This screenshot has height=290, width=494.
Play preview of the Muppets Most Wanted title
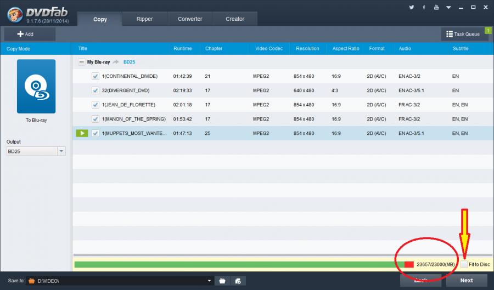point(82,133)
